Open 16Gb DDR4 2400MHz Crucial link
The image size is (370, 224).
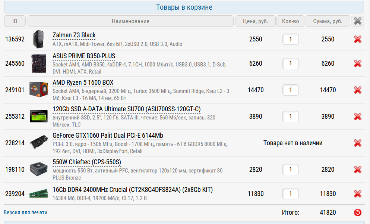(x=132, y=190)
